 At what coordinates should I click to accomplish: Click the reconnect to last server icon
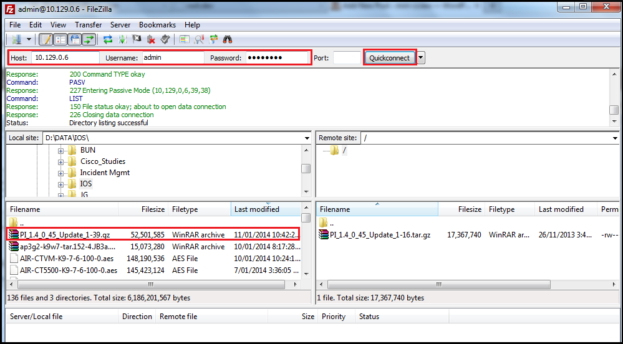165,39
